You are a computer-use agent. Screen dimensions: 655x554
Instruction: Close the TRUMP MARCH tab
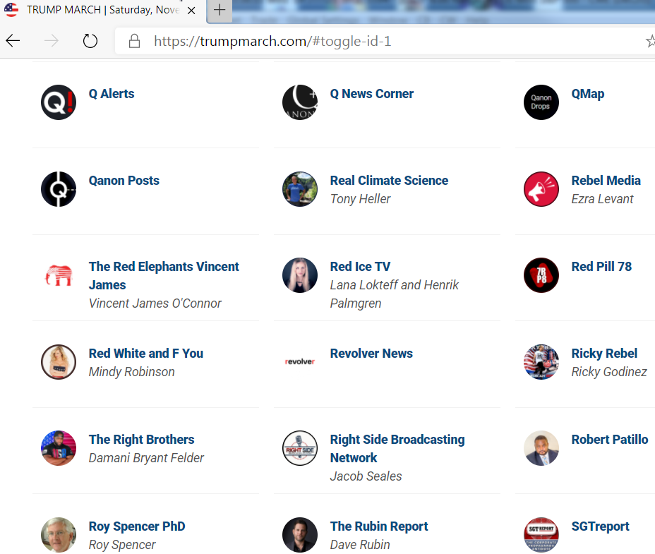191,11
